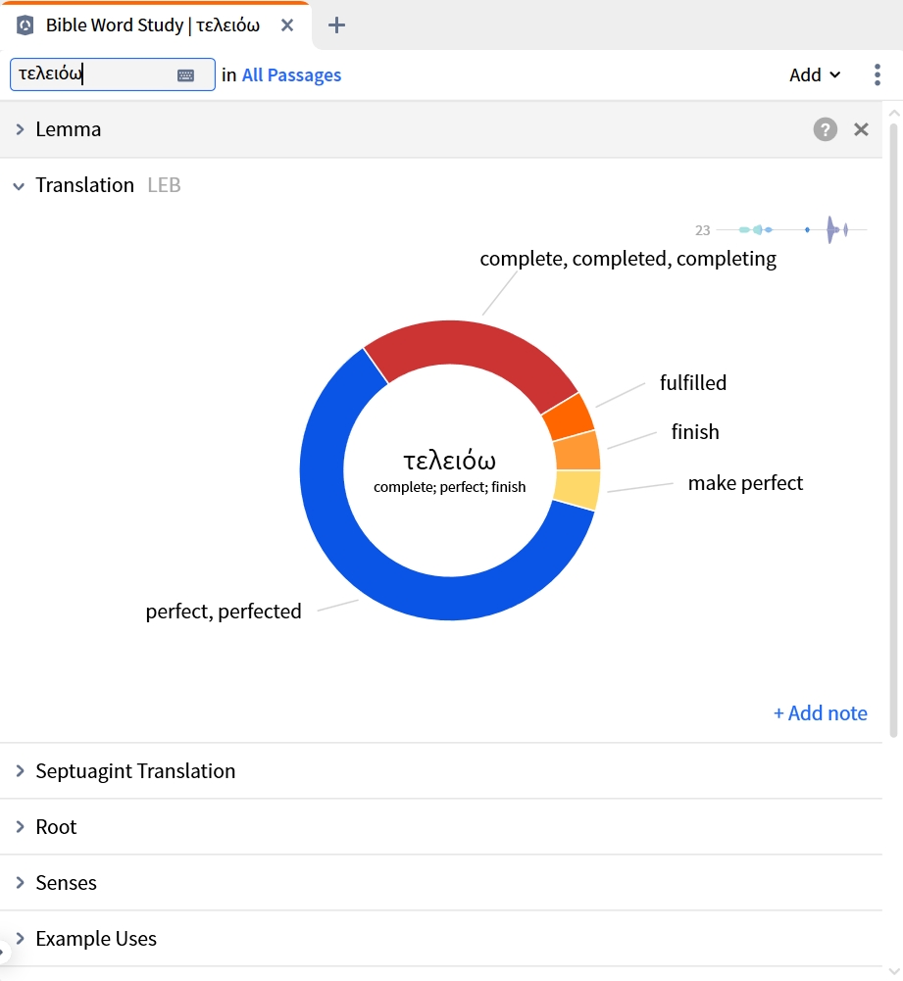This screenshot has height=981, width=903.
Task: Click the All Passages link
Action: point(291,75)
